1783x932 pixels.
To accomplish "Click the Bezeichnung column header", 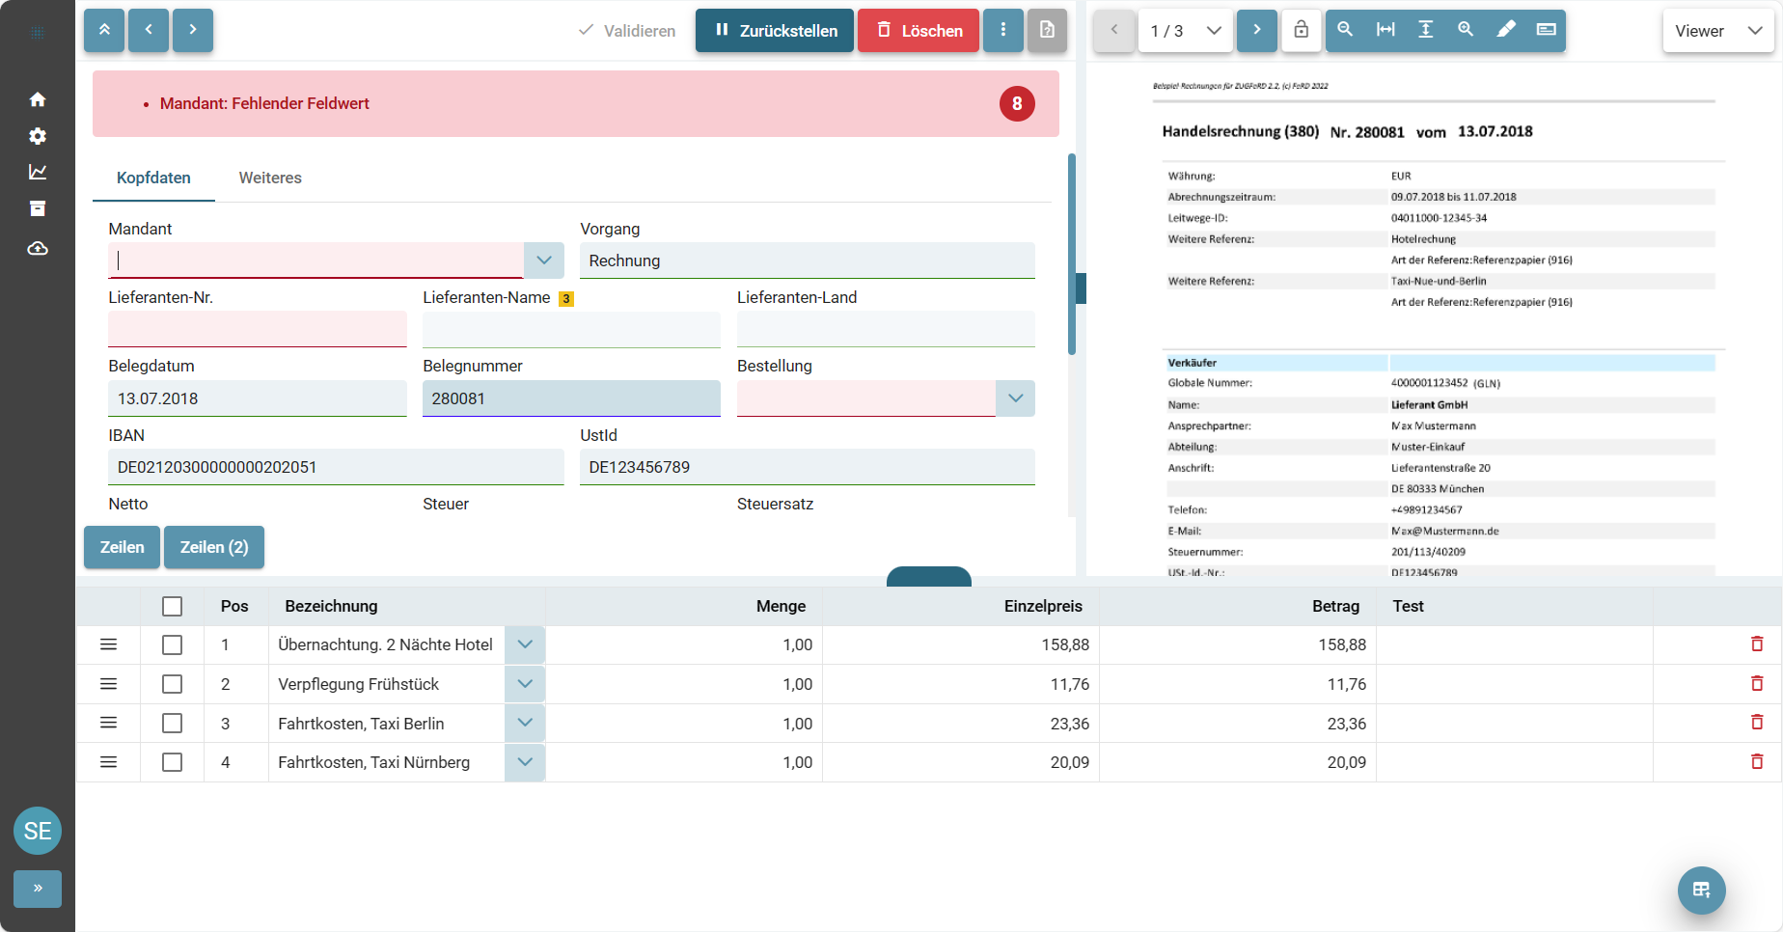I will click(x=331, y=606).
